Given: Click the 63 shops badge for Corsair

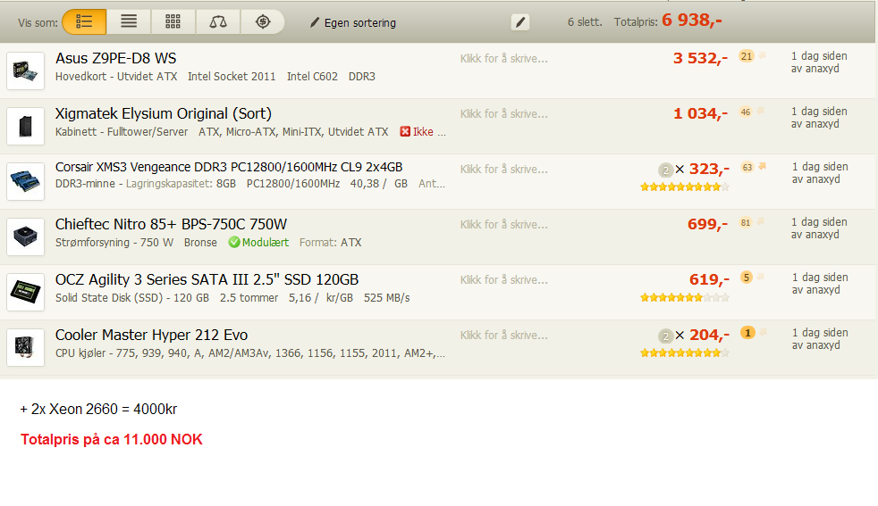Looking at the screenshot, I should point(747,167).
